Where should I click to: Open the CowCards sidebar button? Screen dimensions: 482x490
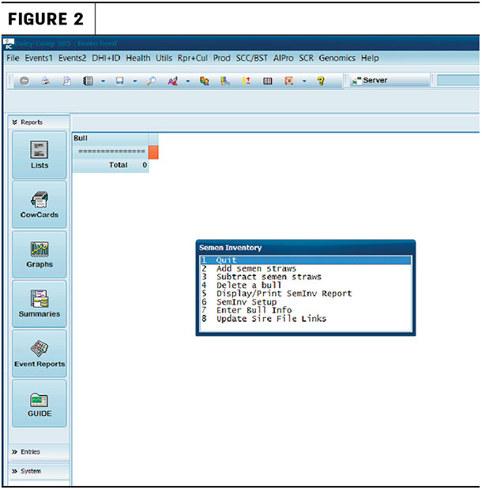(x=40, y=204)
